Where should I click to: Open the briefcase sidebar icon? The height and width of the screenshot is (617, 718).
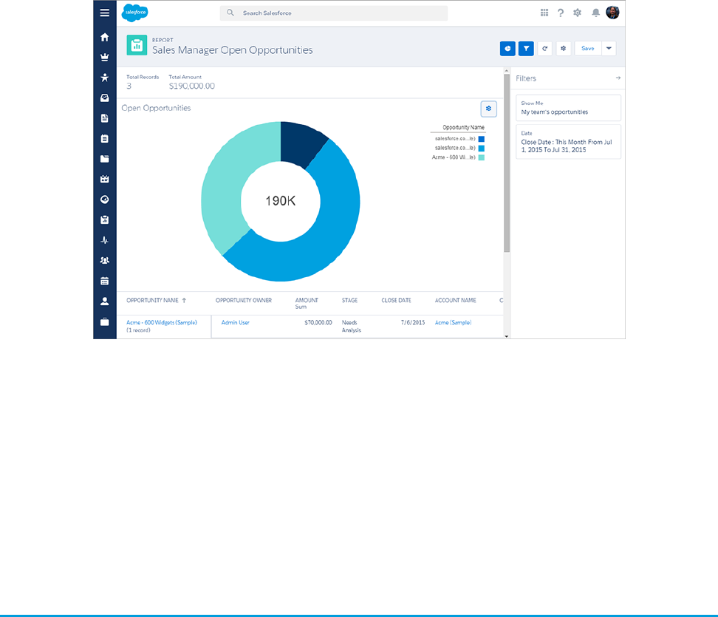coord(104,321)
